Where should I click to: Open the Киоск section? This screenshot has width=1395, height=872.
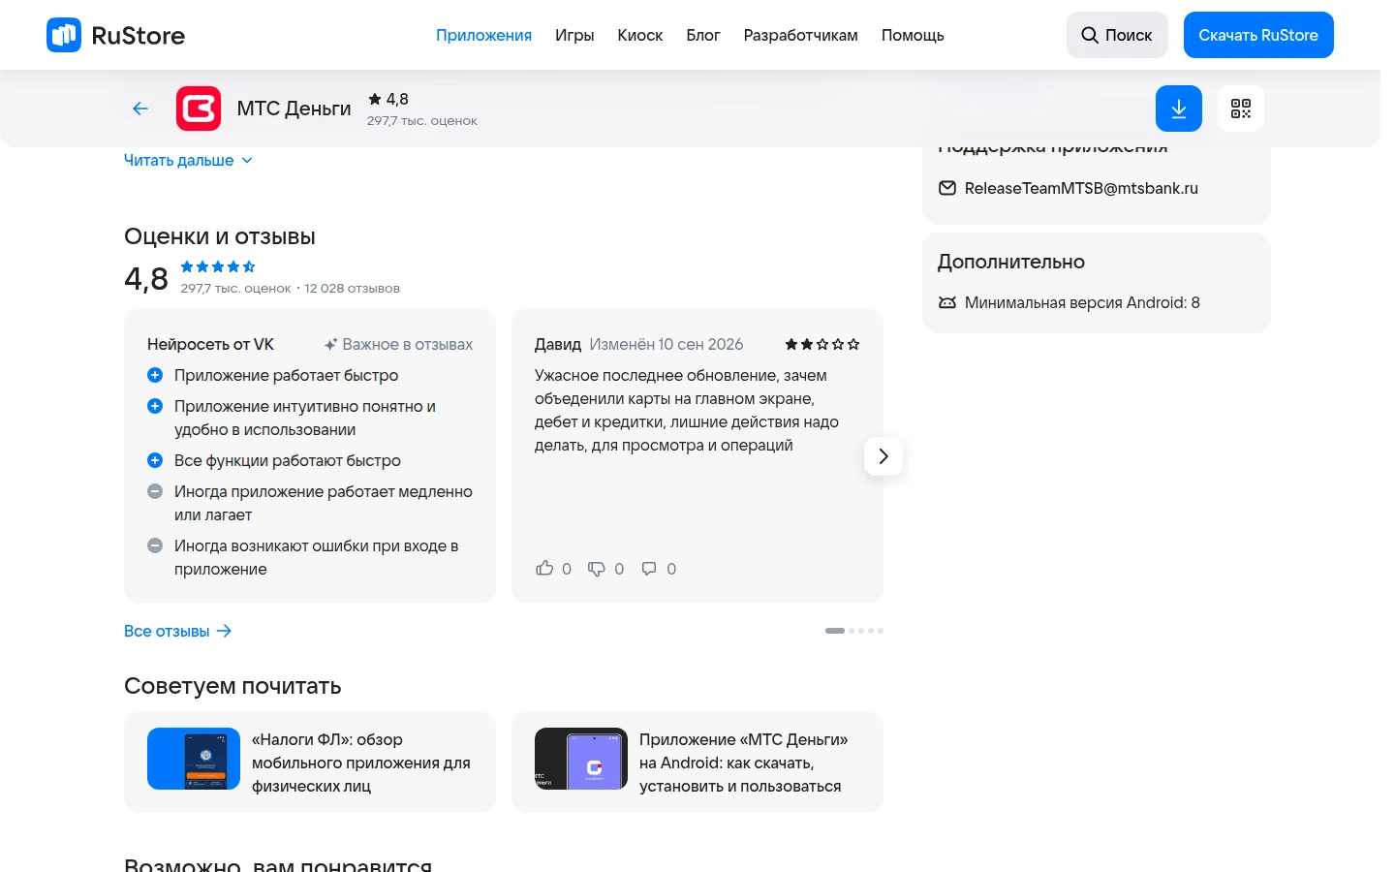(x=640, y=35)
